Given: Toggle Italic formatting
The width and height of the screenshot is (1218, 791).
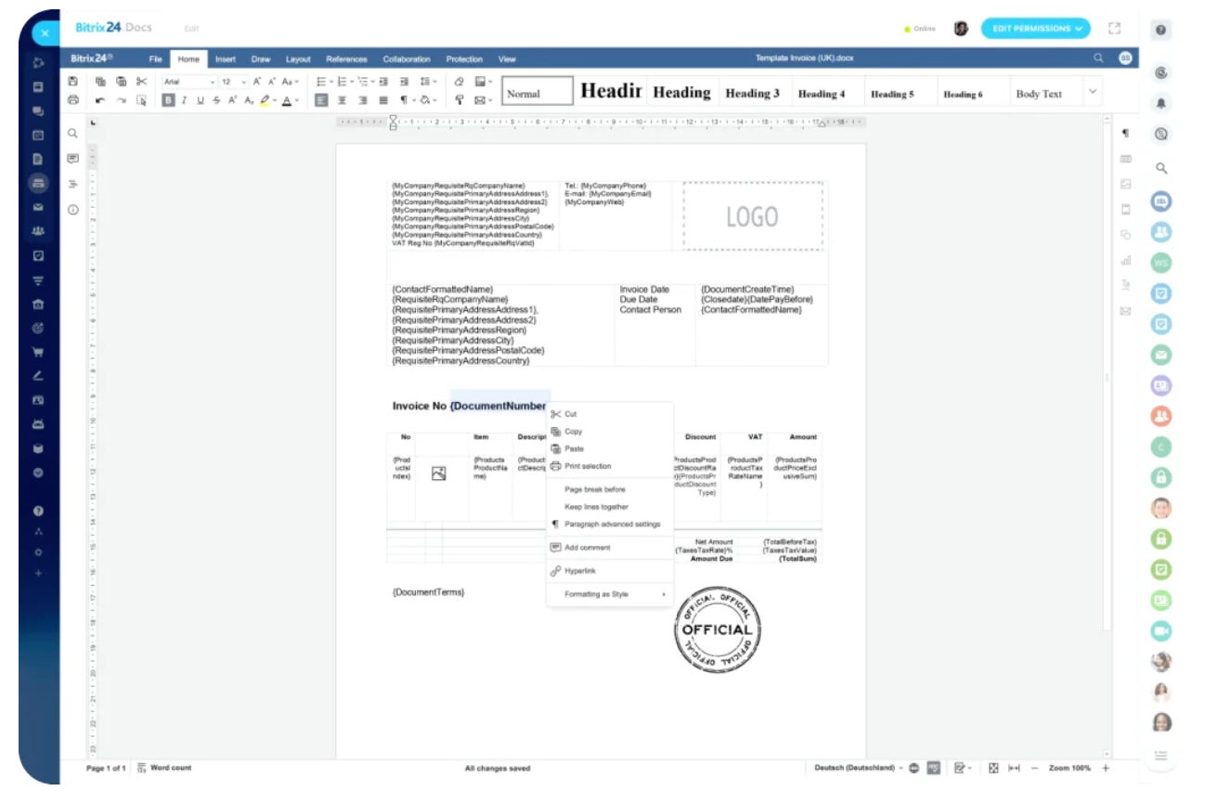Looking at the screenshot, I should click(x=184, y=99).
